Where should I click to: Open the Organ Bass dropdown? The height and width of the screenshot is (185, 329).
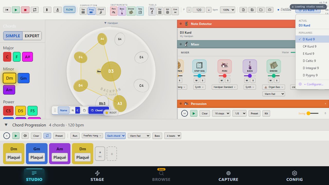pyautogui.click(x=274, y=87)
